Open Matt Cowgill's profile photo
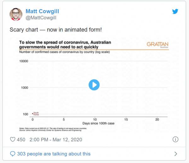Image resolution: width=189 pixels, height=163 pixels. pyautogui.click(x=16, y=14)
